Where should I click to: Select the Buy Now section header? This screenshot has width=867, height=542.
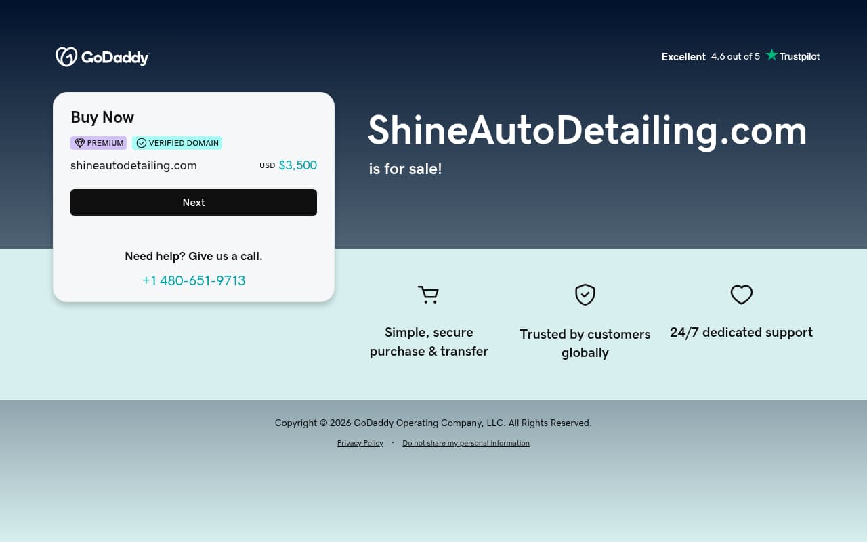point(102,117)
